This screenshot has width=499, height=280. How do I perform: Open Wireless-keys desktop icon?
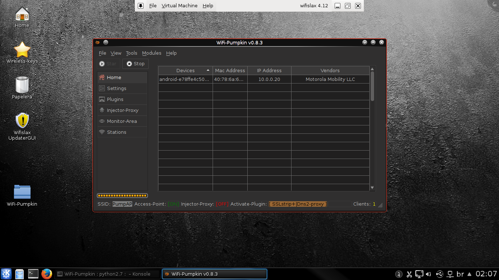[22, 52]
